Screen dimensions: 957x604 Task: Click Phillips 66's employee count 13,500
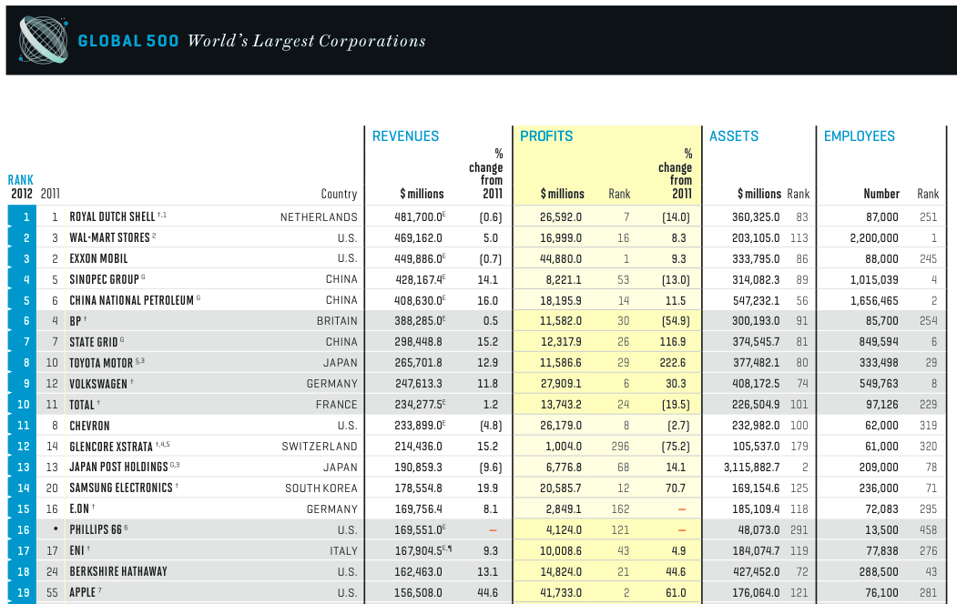pyautogui.click(x=881, y=530)
